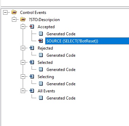Collapse the Selected event node

click(x=23, y=62)
